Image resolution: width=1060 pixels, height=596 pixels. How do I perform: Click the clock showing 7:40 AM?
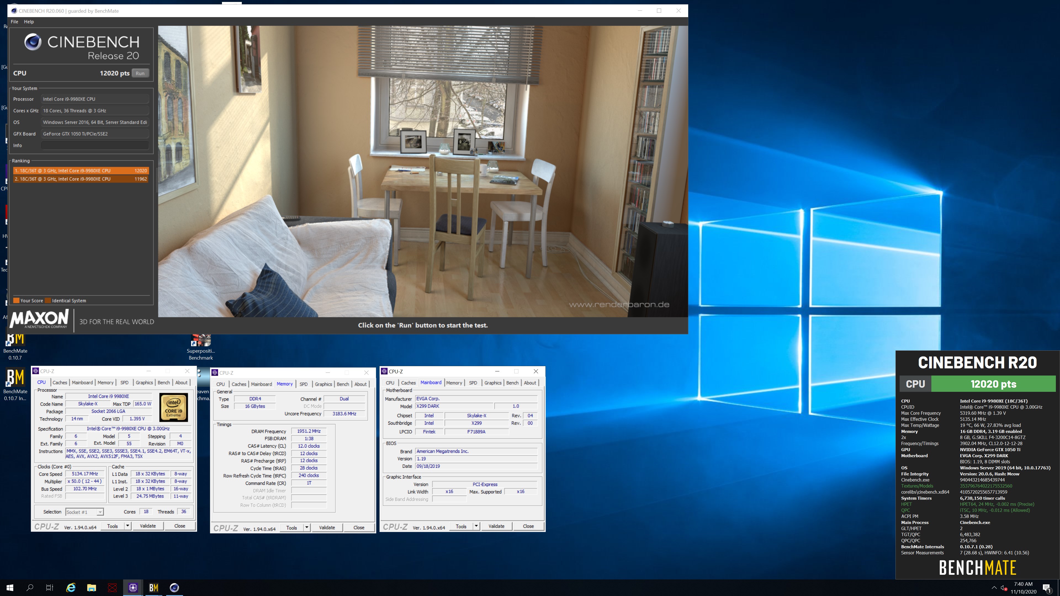[1023, 584]
